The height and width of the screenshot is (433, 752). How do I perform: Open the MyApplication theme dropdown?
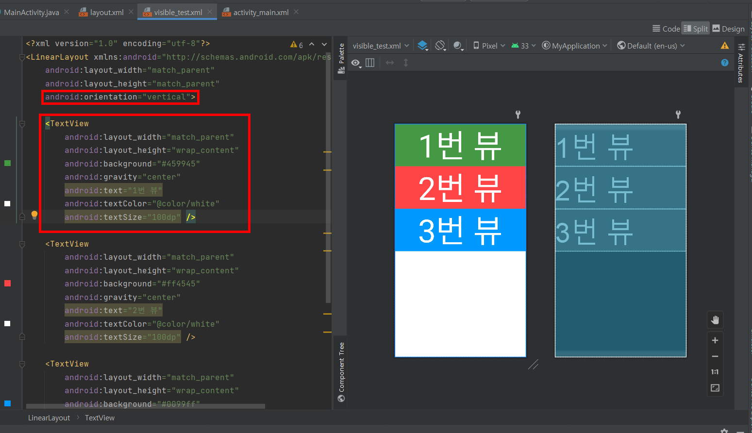click(x=574, y=46)
